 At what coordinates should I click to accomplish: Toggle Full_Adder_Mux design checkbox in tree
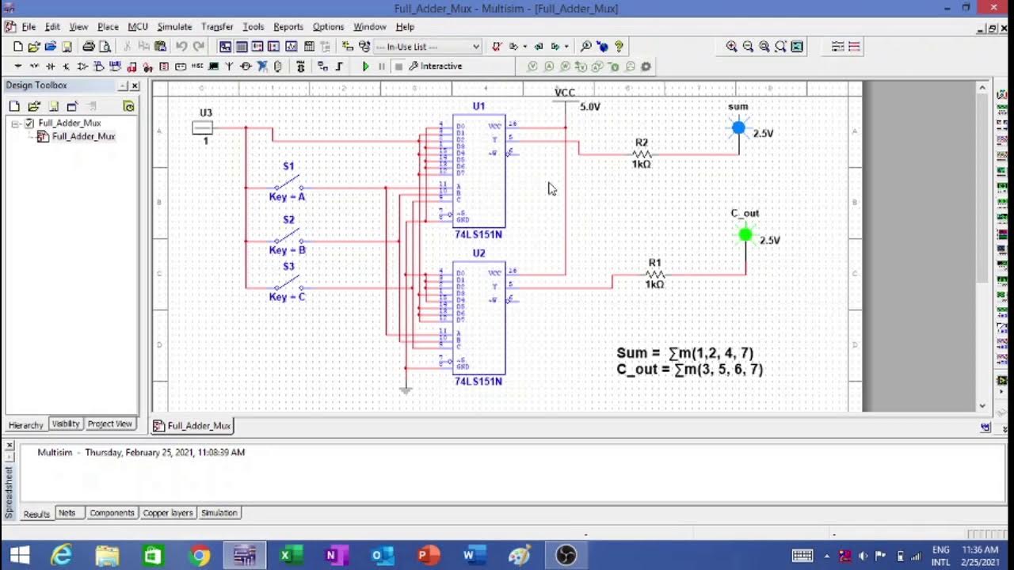[29, 123]
